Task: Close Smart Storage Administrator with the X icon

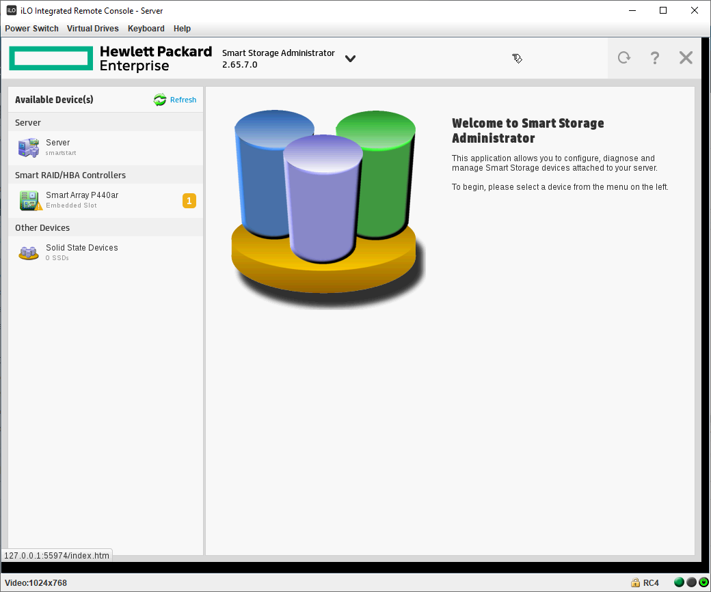Action: 686,57
